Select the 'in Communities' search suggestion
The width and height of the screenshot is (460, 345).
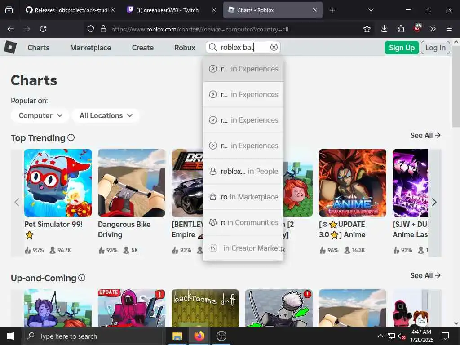coord(243,222)
